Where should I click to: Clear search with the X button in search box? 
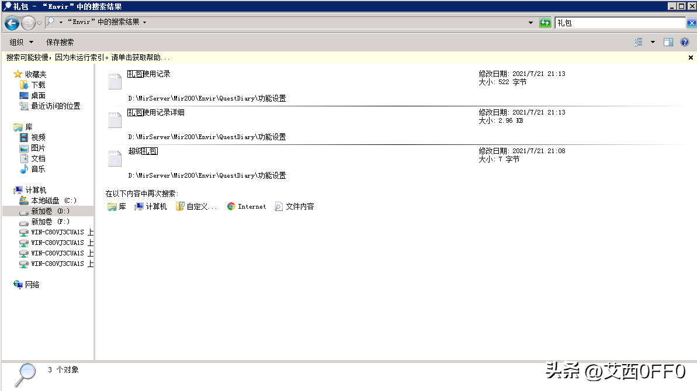(x=691, y=23)
